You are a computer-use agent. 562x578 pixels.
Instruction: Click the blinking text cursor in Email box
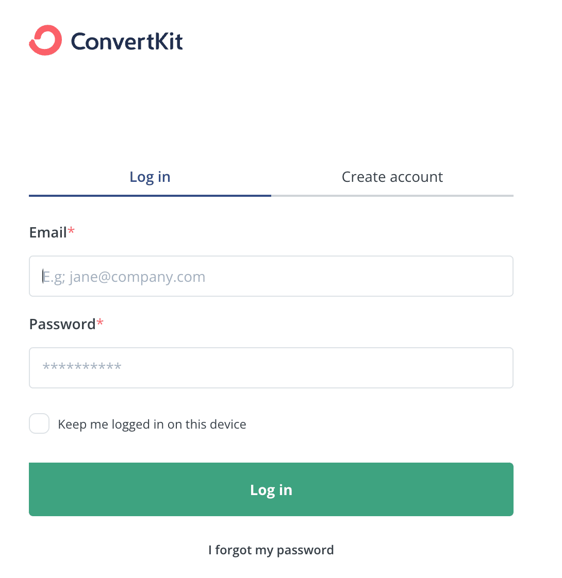coord(43,276)
